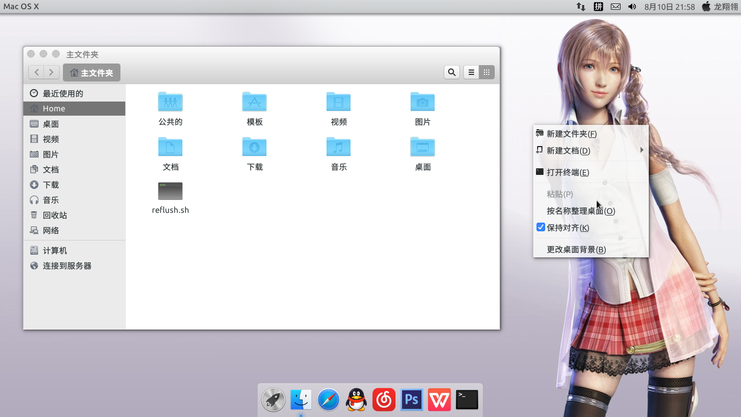Open 音乐 in the sidebar
Viewport: 741px width, 417px height.
click(x=74, y=200)
